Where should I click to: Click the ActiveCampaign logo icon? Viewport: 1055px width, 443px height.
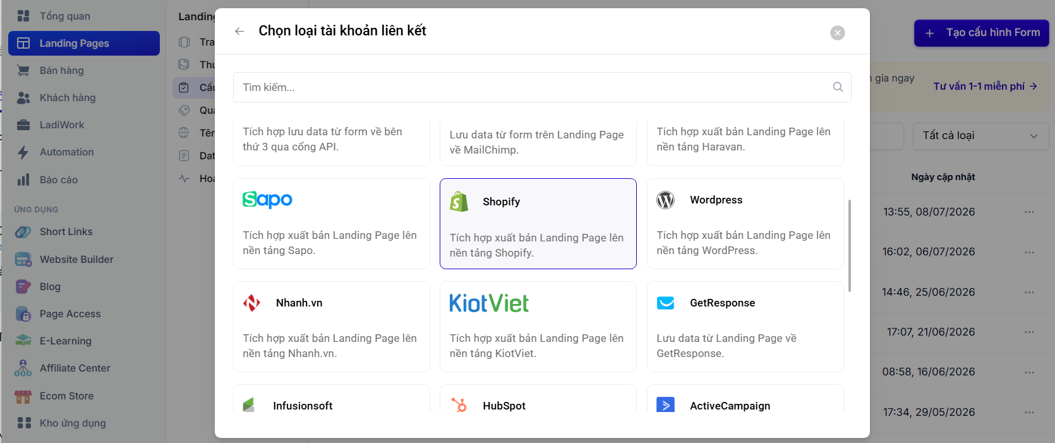tap(666, 404)
